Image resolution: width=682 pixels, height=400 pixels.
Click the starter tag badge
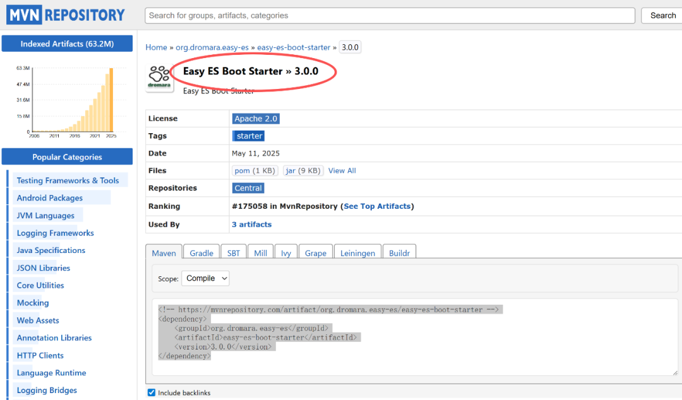click(248, 136)
